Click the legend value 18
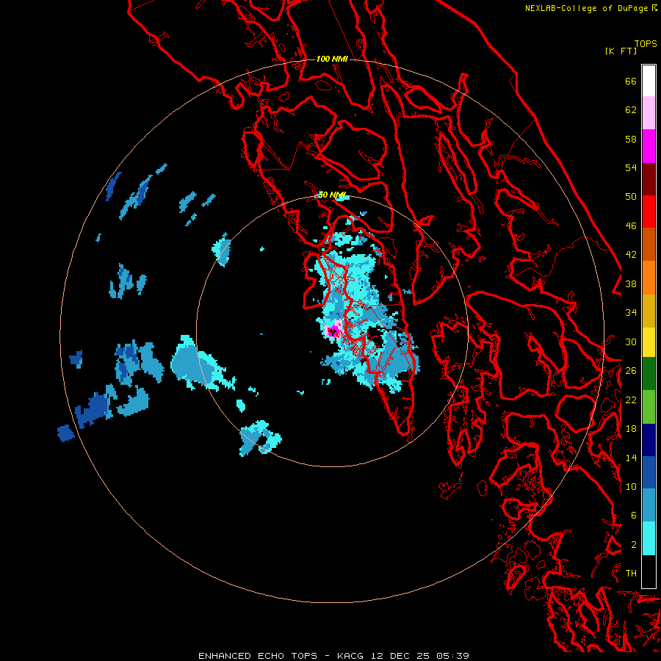 coord(631,429)
